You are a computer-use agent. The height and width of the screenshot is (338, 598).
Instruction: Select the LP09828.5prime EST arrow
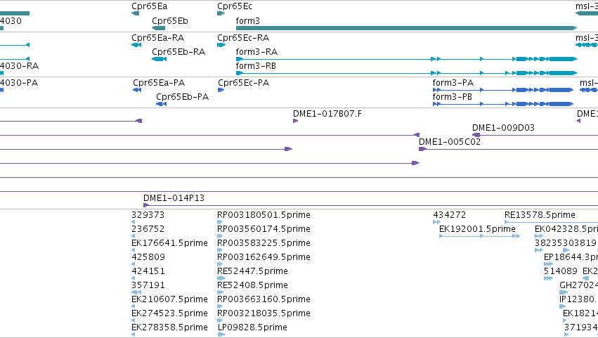click(221, 334)
